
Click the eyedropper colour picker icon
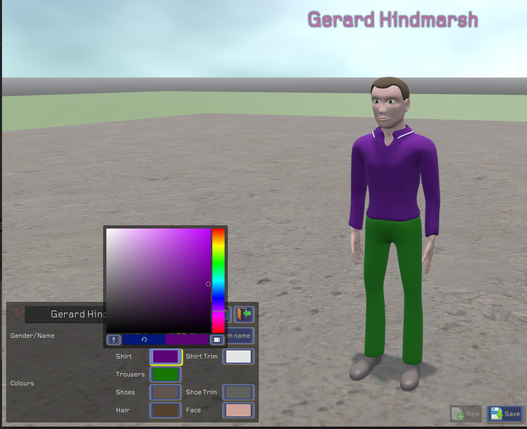point(113,339)
